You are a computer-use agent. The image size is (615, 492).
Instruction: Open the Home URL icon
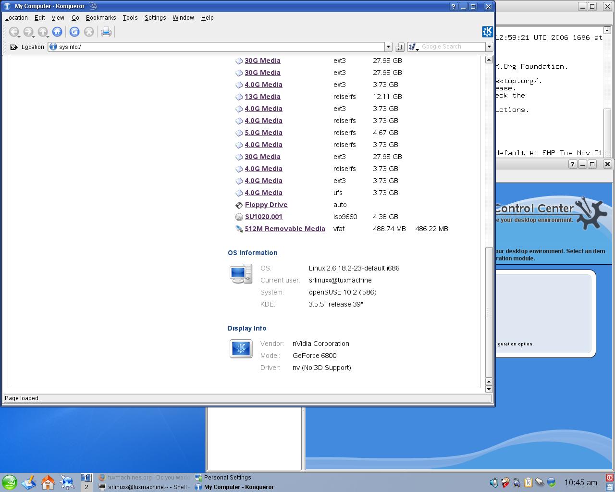click(x=57, y=32)
